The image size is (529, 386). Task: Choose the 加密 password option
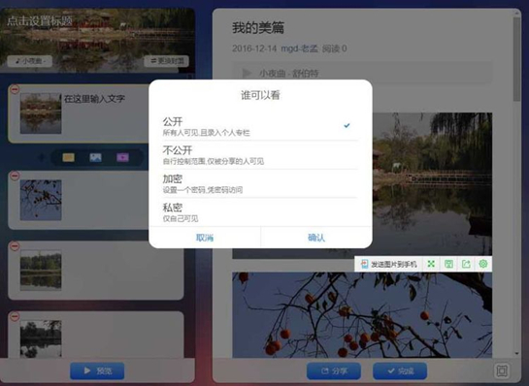pos(260,183)
